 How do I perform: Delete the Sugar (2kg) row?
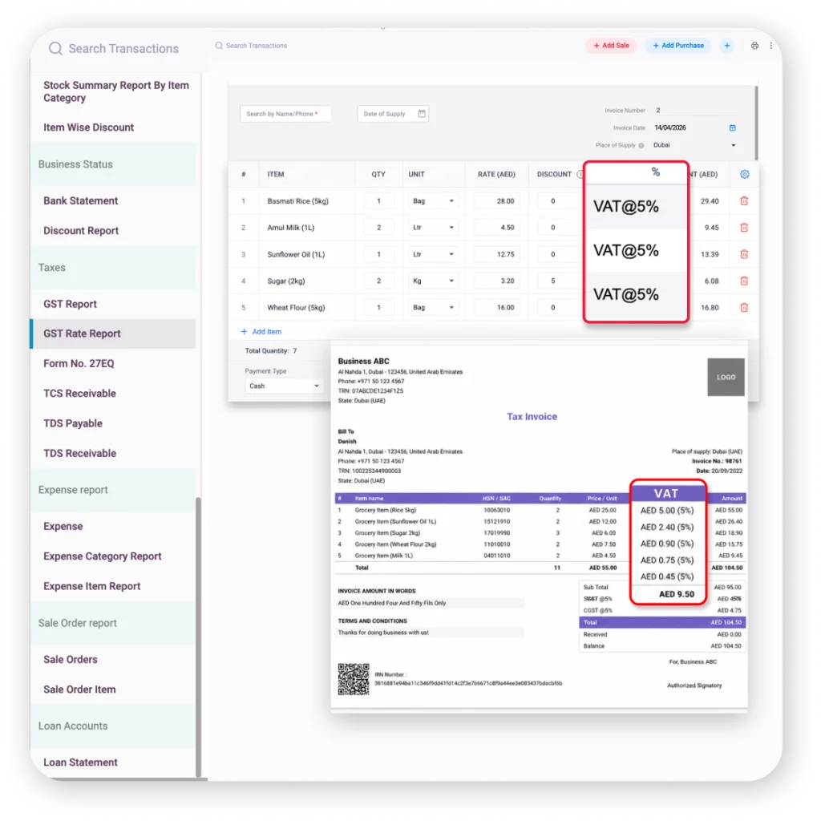744,281
